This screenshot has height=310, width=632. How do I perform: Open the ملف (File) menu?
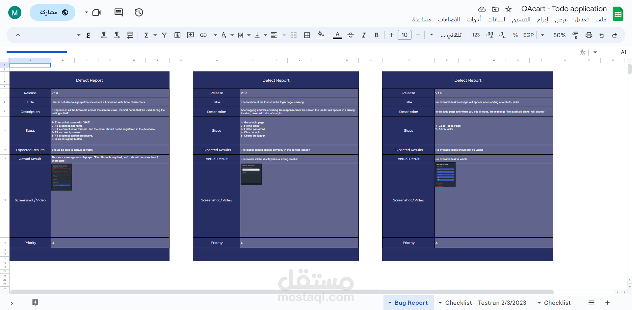(601, 19)
